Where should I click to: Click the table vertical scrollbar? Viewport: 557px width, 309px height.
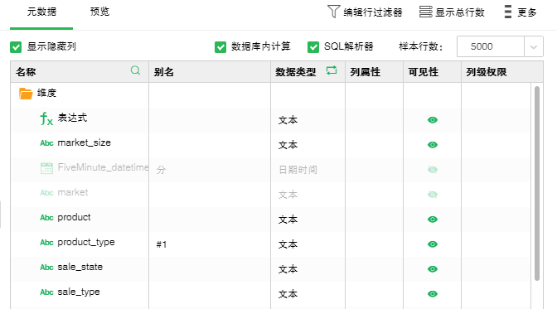coord(537,183)
